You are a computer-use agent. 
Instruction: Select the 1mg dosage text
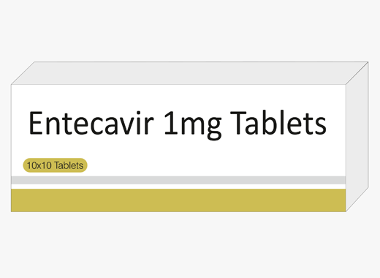(x=193, y=125)
